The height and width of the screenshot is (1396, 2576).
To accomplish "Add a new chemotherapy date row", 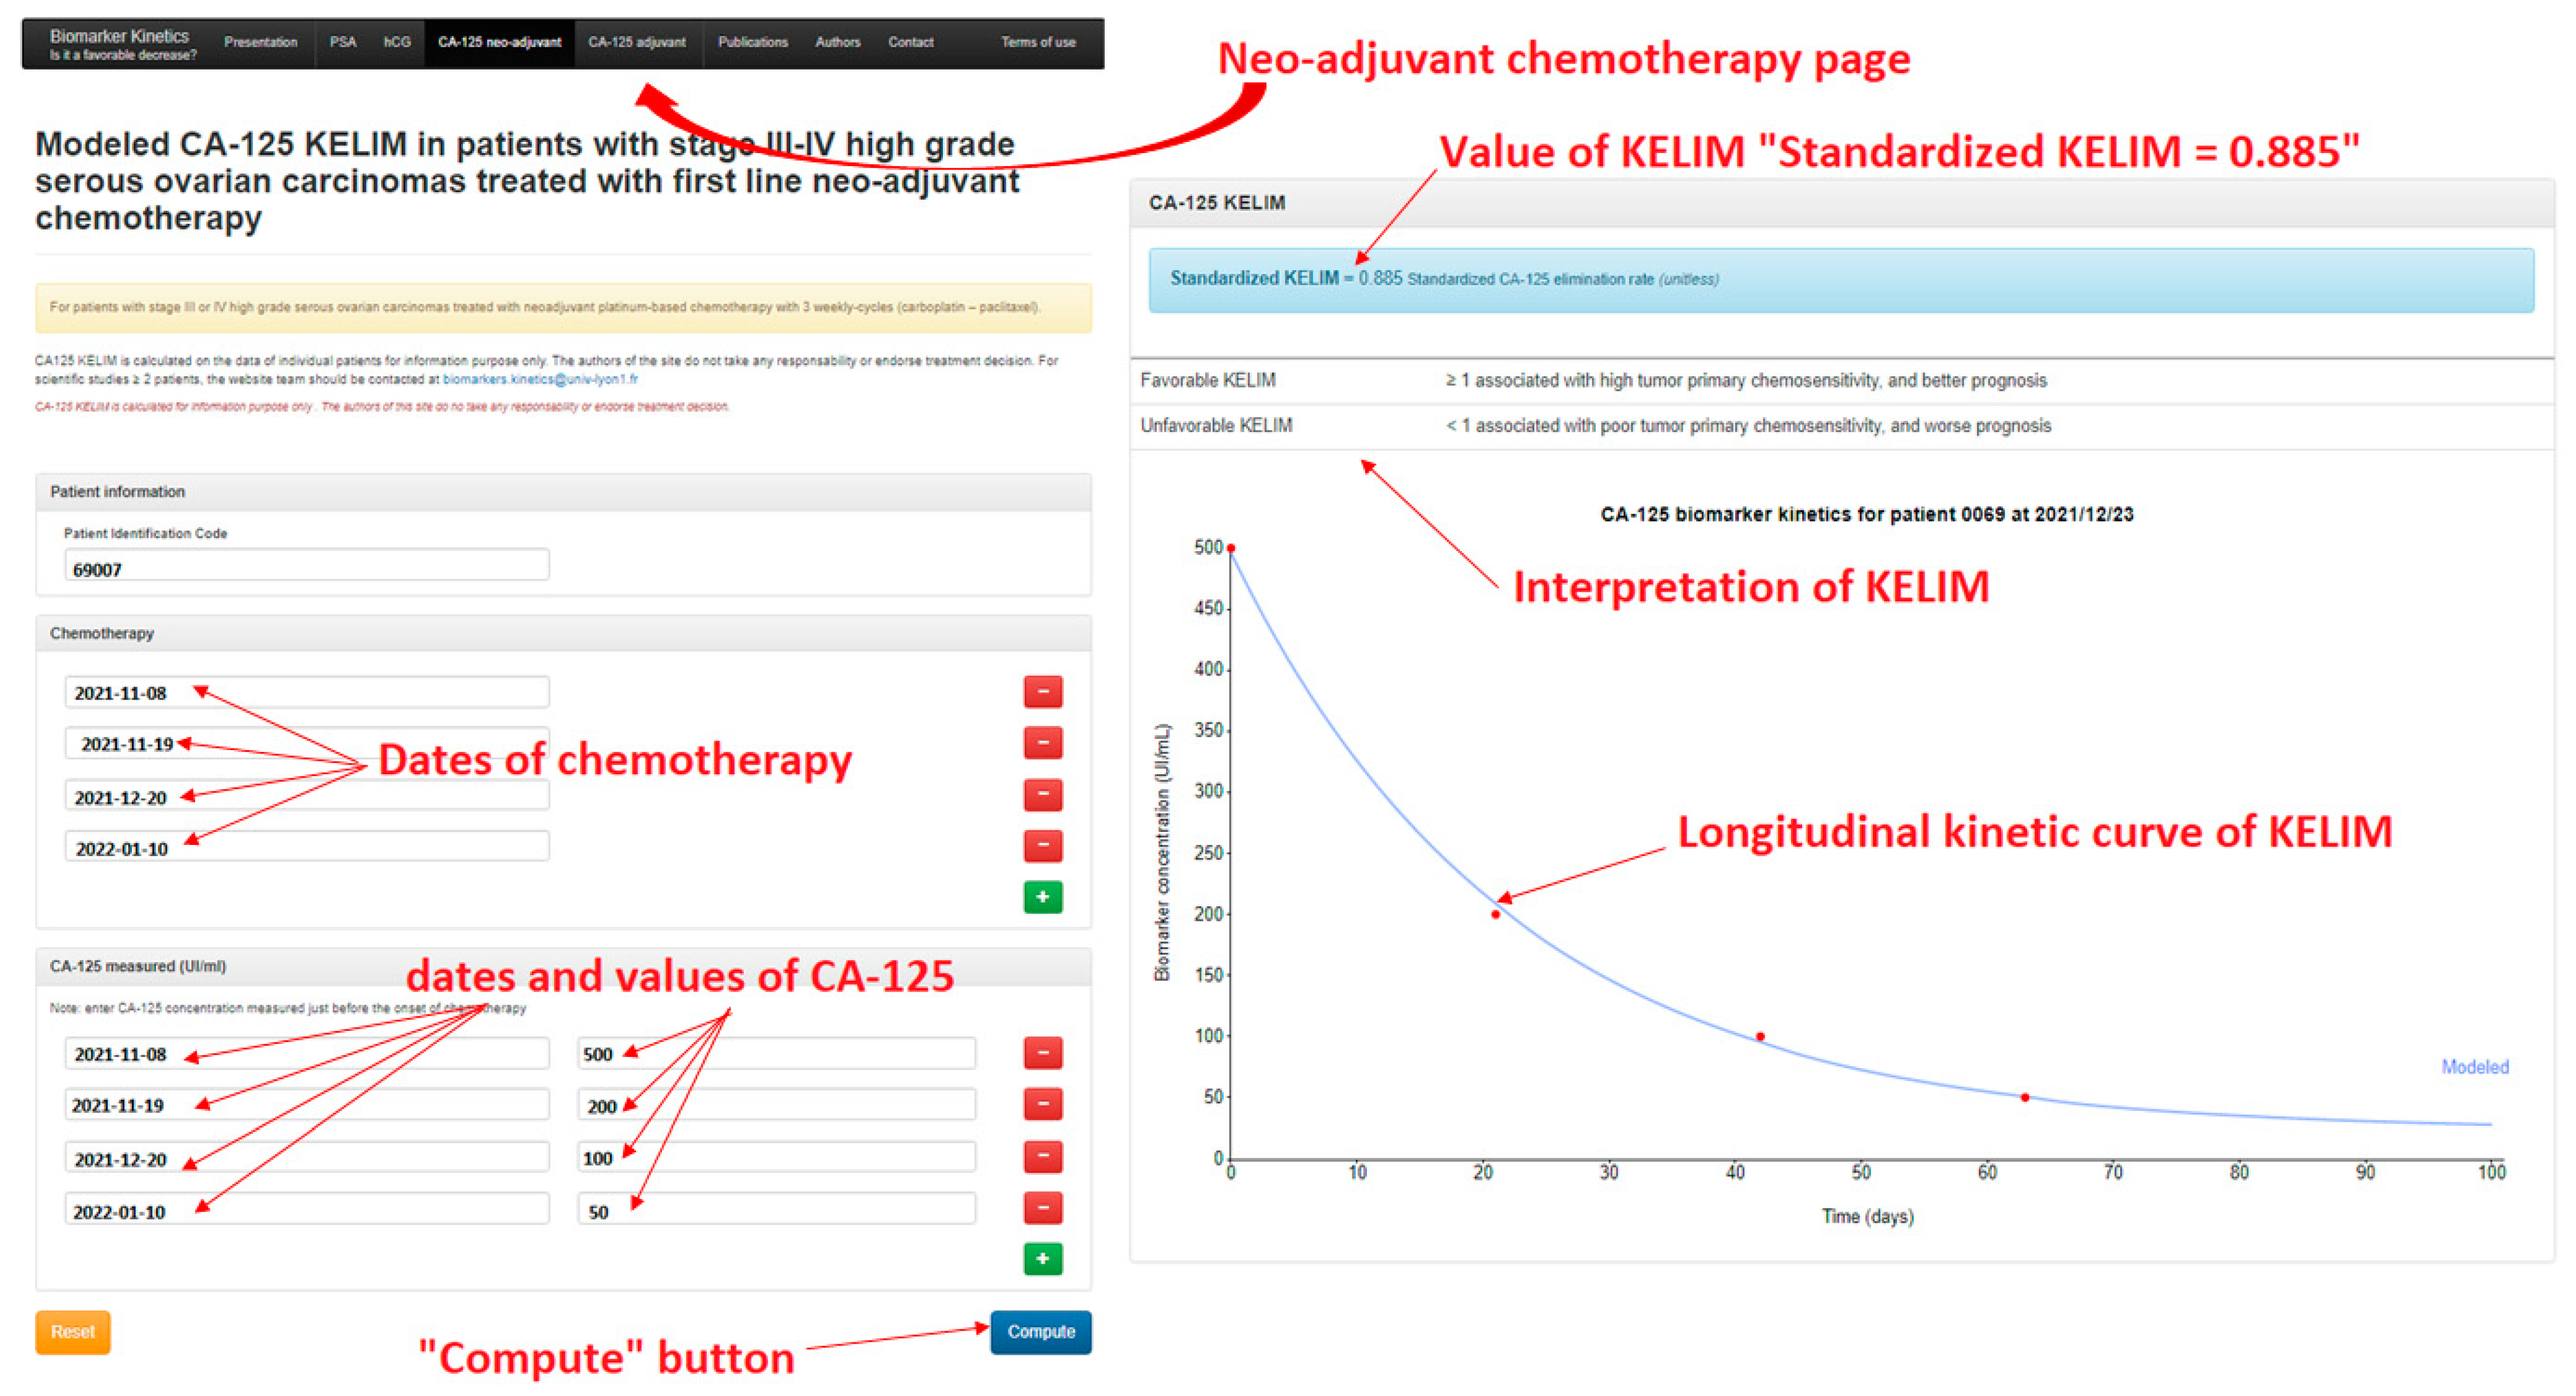I will point(1042,897).
